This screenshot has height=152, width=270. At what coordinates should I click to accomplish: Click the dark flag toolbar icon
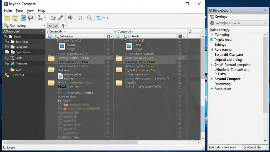(31, 18)
